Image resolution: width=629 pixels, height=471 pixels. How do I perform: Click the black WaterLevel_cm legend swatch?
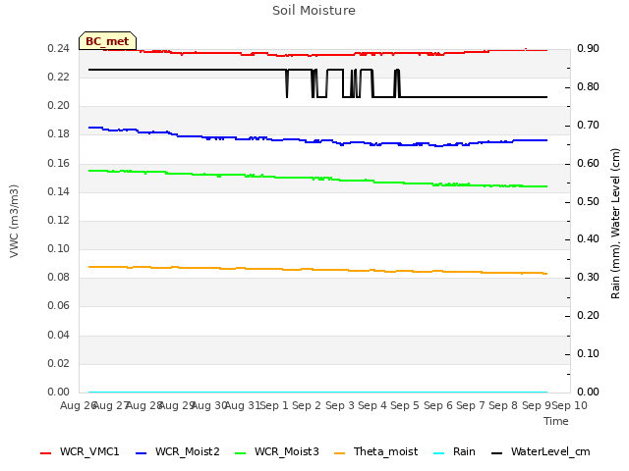(x=497, y=453)
